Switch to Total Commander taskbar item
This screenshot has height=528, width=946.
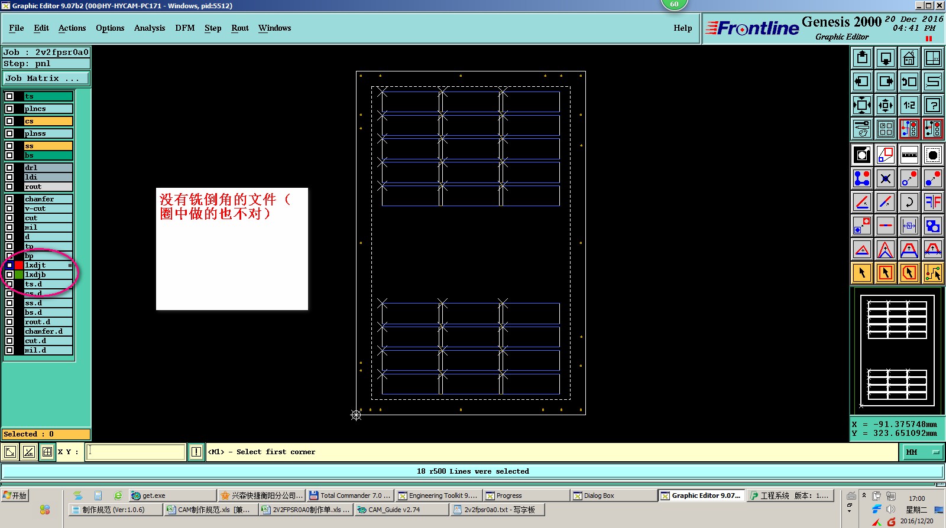350,496
